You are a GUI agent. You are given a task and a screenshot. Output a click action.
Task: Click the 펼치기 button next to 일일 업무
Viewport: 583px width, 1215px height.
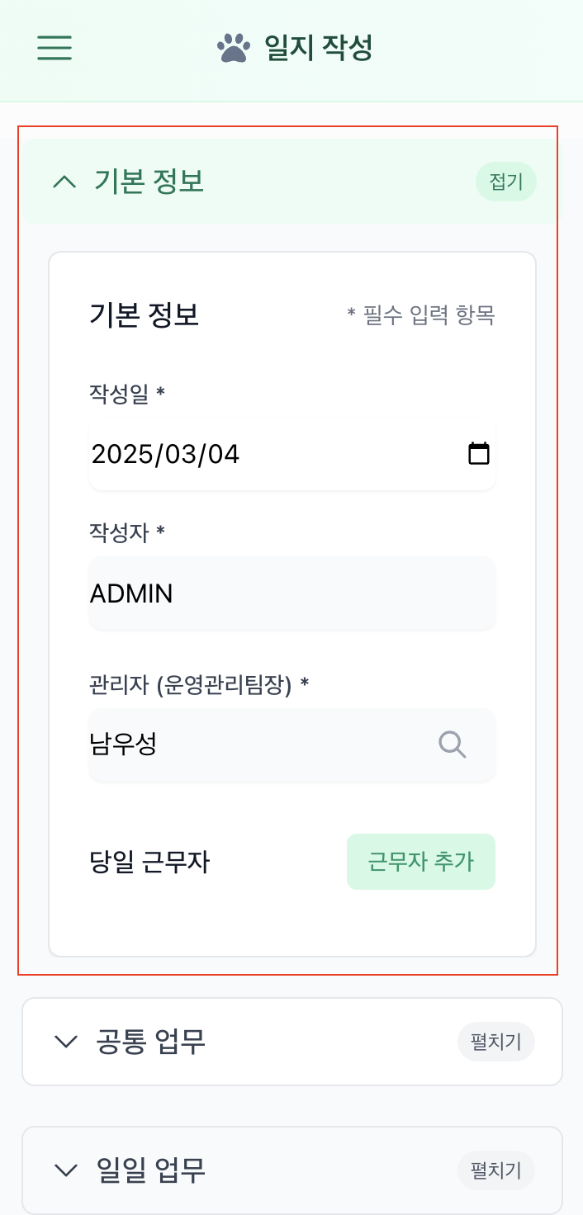pyautogui.click(x=495, y=1170)
